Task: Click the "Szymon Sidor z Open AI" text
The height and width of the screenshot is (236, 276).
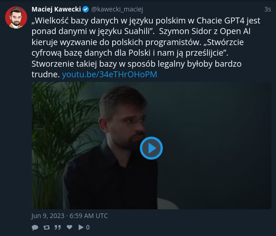Action: coord(205,31)
